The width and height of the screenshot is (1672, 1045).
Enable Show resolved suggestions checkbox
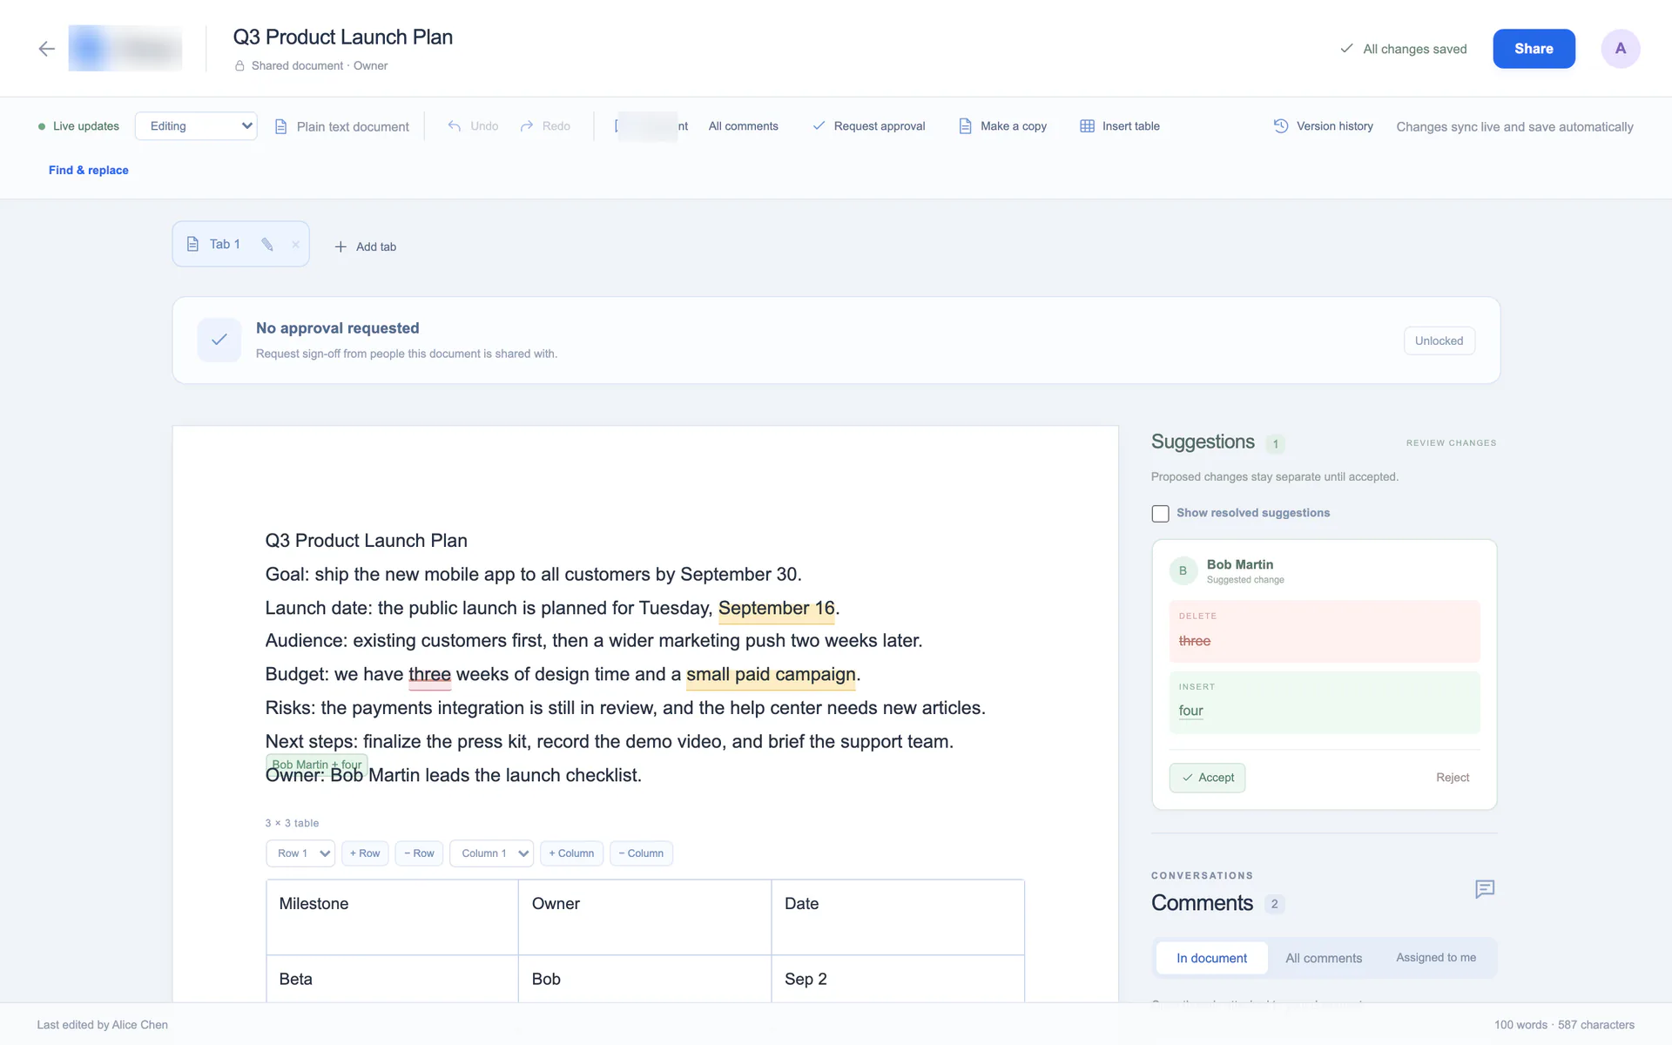pyautogui.click(x=1160, y=514)
